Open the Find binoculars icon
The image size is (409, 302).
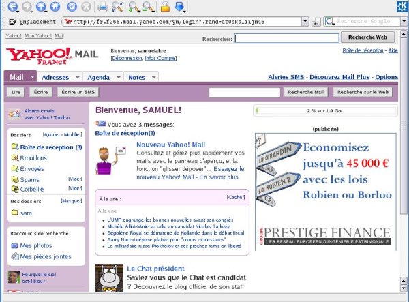pyautogui.click(x=117, y=7)
